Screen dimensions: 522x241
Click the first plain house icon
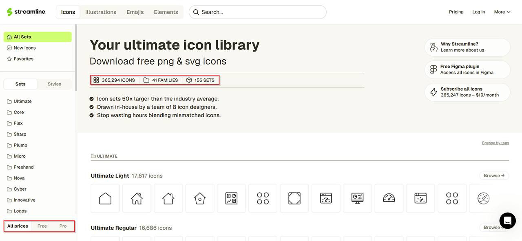click(105, 198)
